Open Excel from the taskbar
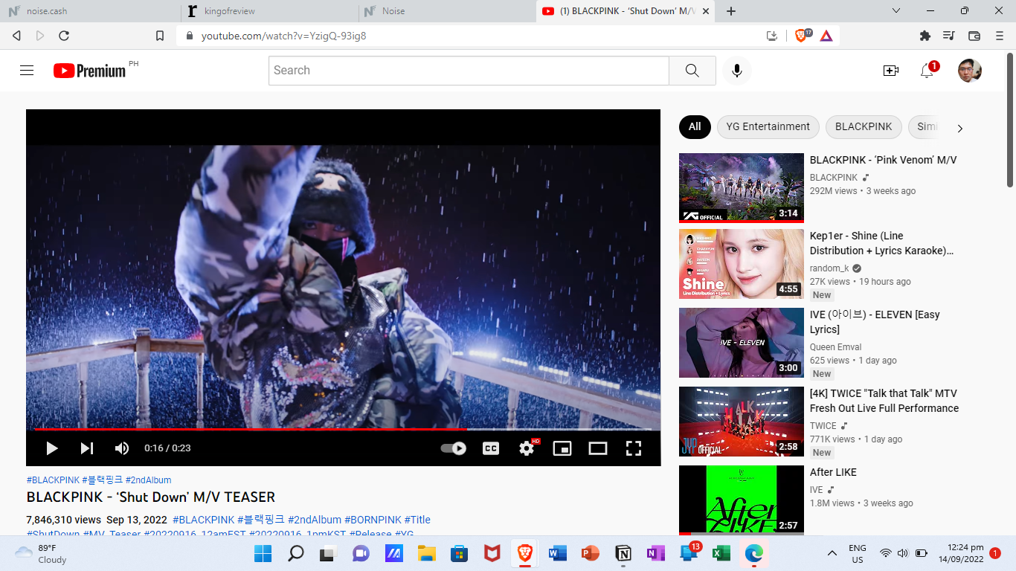This screenshot has height=571, width=1016. click(721, 553)
